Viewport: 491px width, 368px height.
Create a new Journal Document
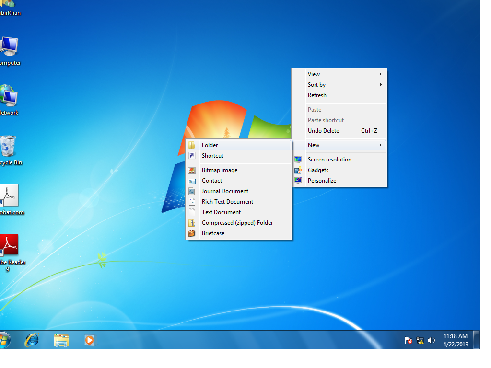[x=239, y=191]
